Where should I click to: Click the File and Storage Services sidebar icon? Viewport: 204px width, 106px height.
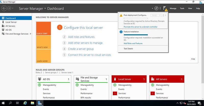click(3, 34)
